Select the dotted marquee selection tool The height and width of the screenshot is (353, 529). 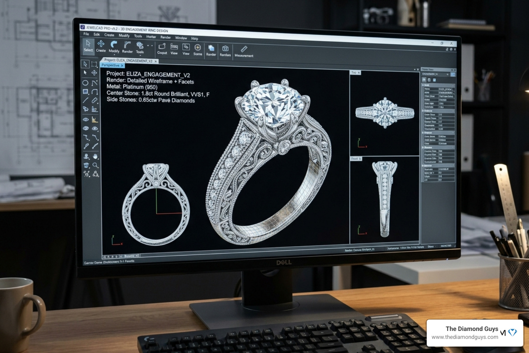tap(94, 64)
